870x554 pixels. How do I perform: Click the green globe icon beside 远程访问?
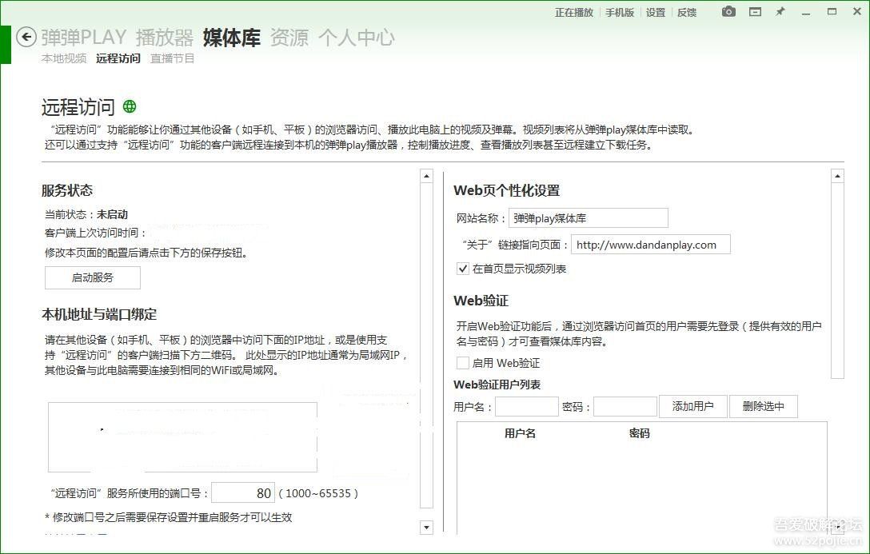pos(130,106)
